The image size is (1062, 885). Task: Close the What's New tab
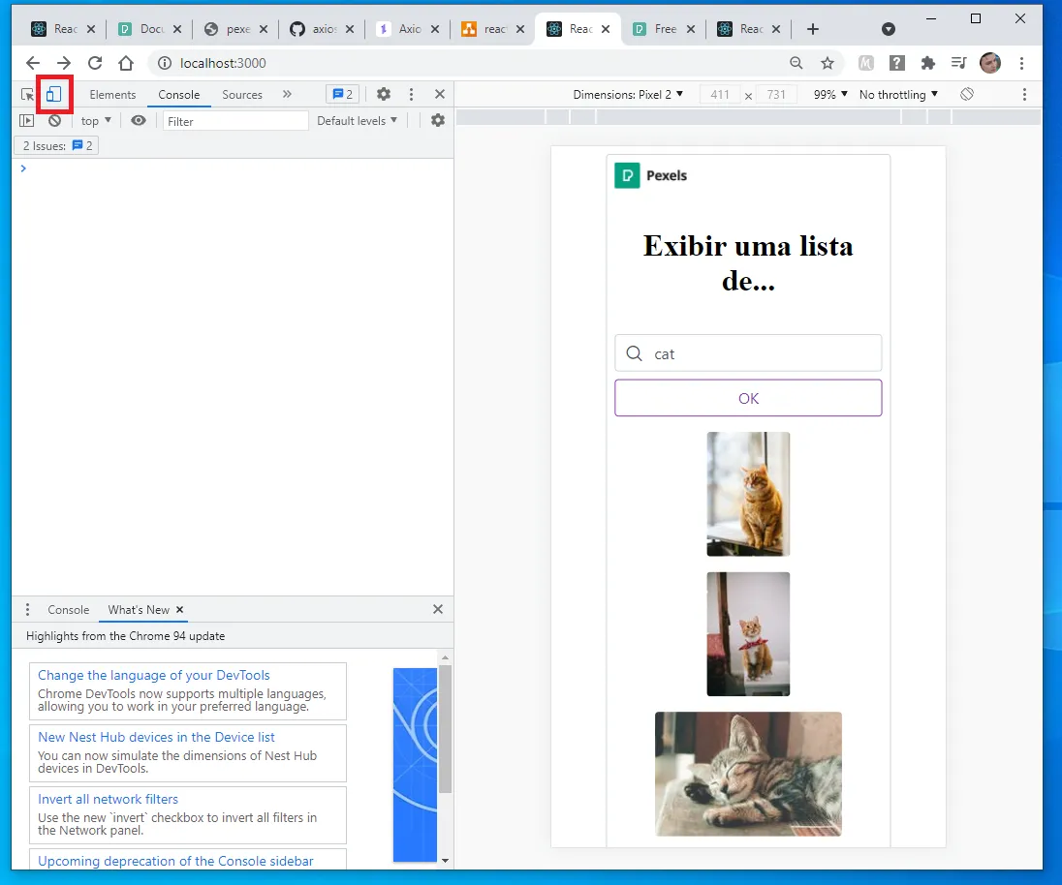[x=180, y=610]
